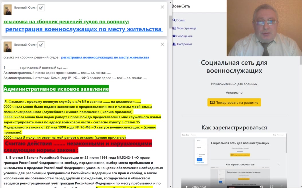
Task: Open the large blue link регистрация военнослужащих по месту жительства
Action: pos(84,29)
